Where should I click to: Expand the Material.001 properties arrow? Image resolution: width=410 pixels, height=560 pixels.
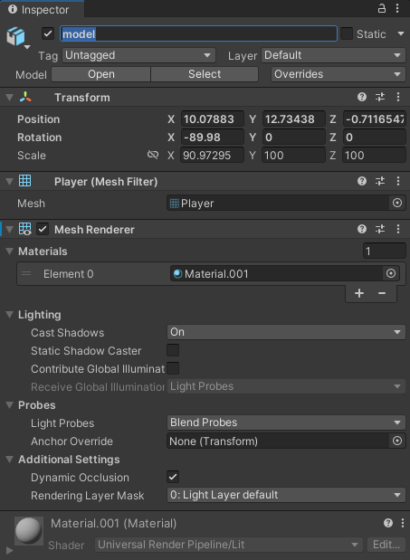coord(10,550)
